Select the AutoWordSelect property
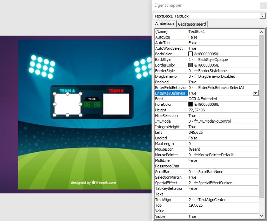Viewport: 267px width, 221px height. 171,48
